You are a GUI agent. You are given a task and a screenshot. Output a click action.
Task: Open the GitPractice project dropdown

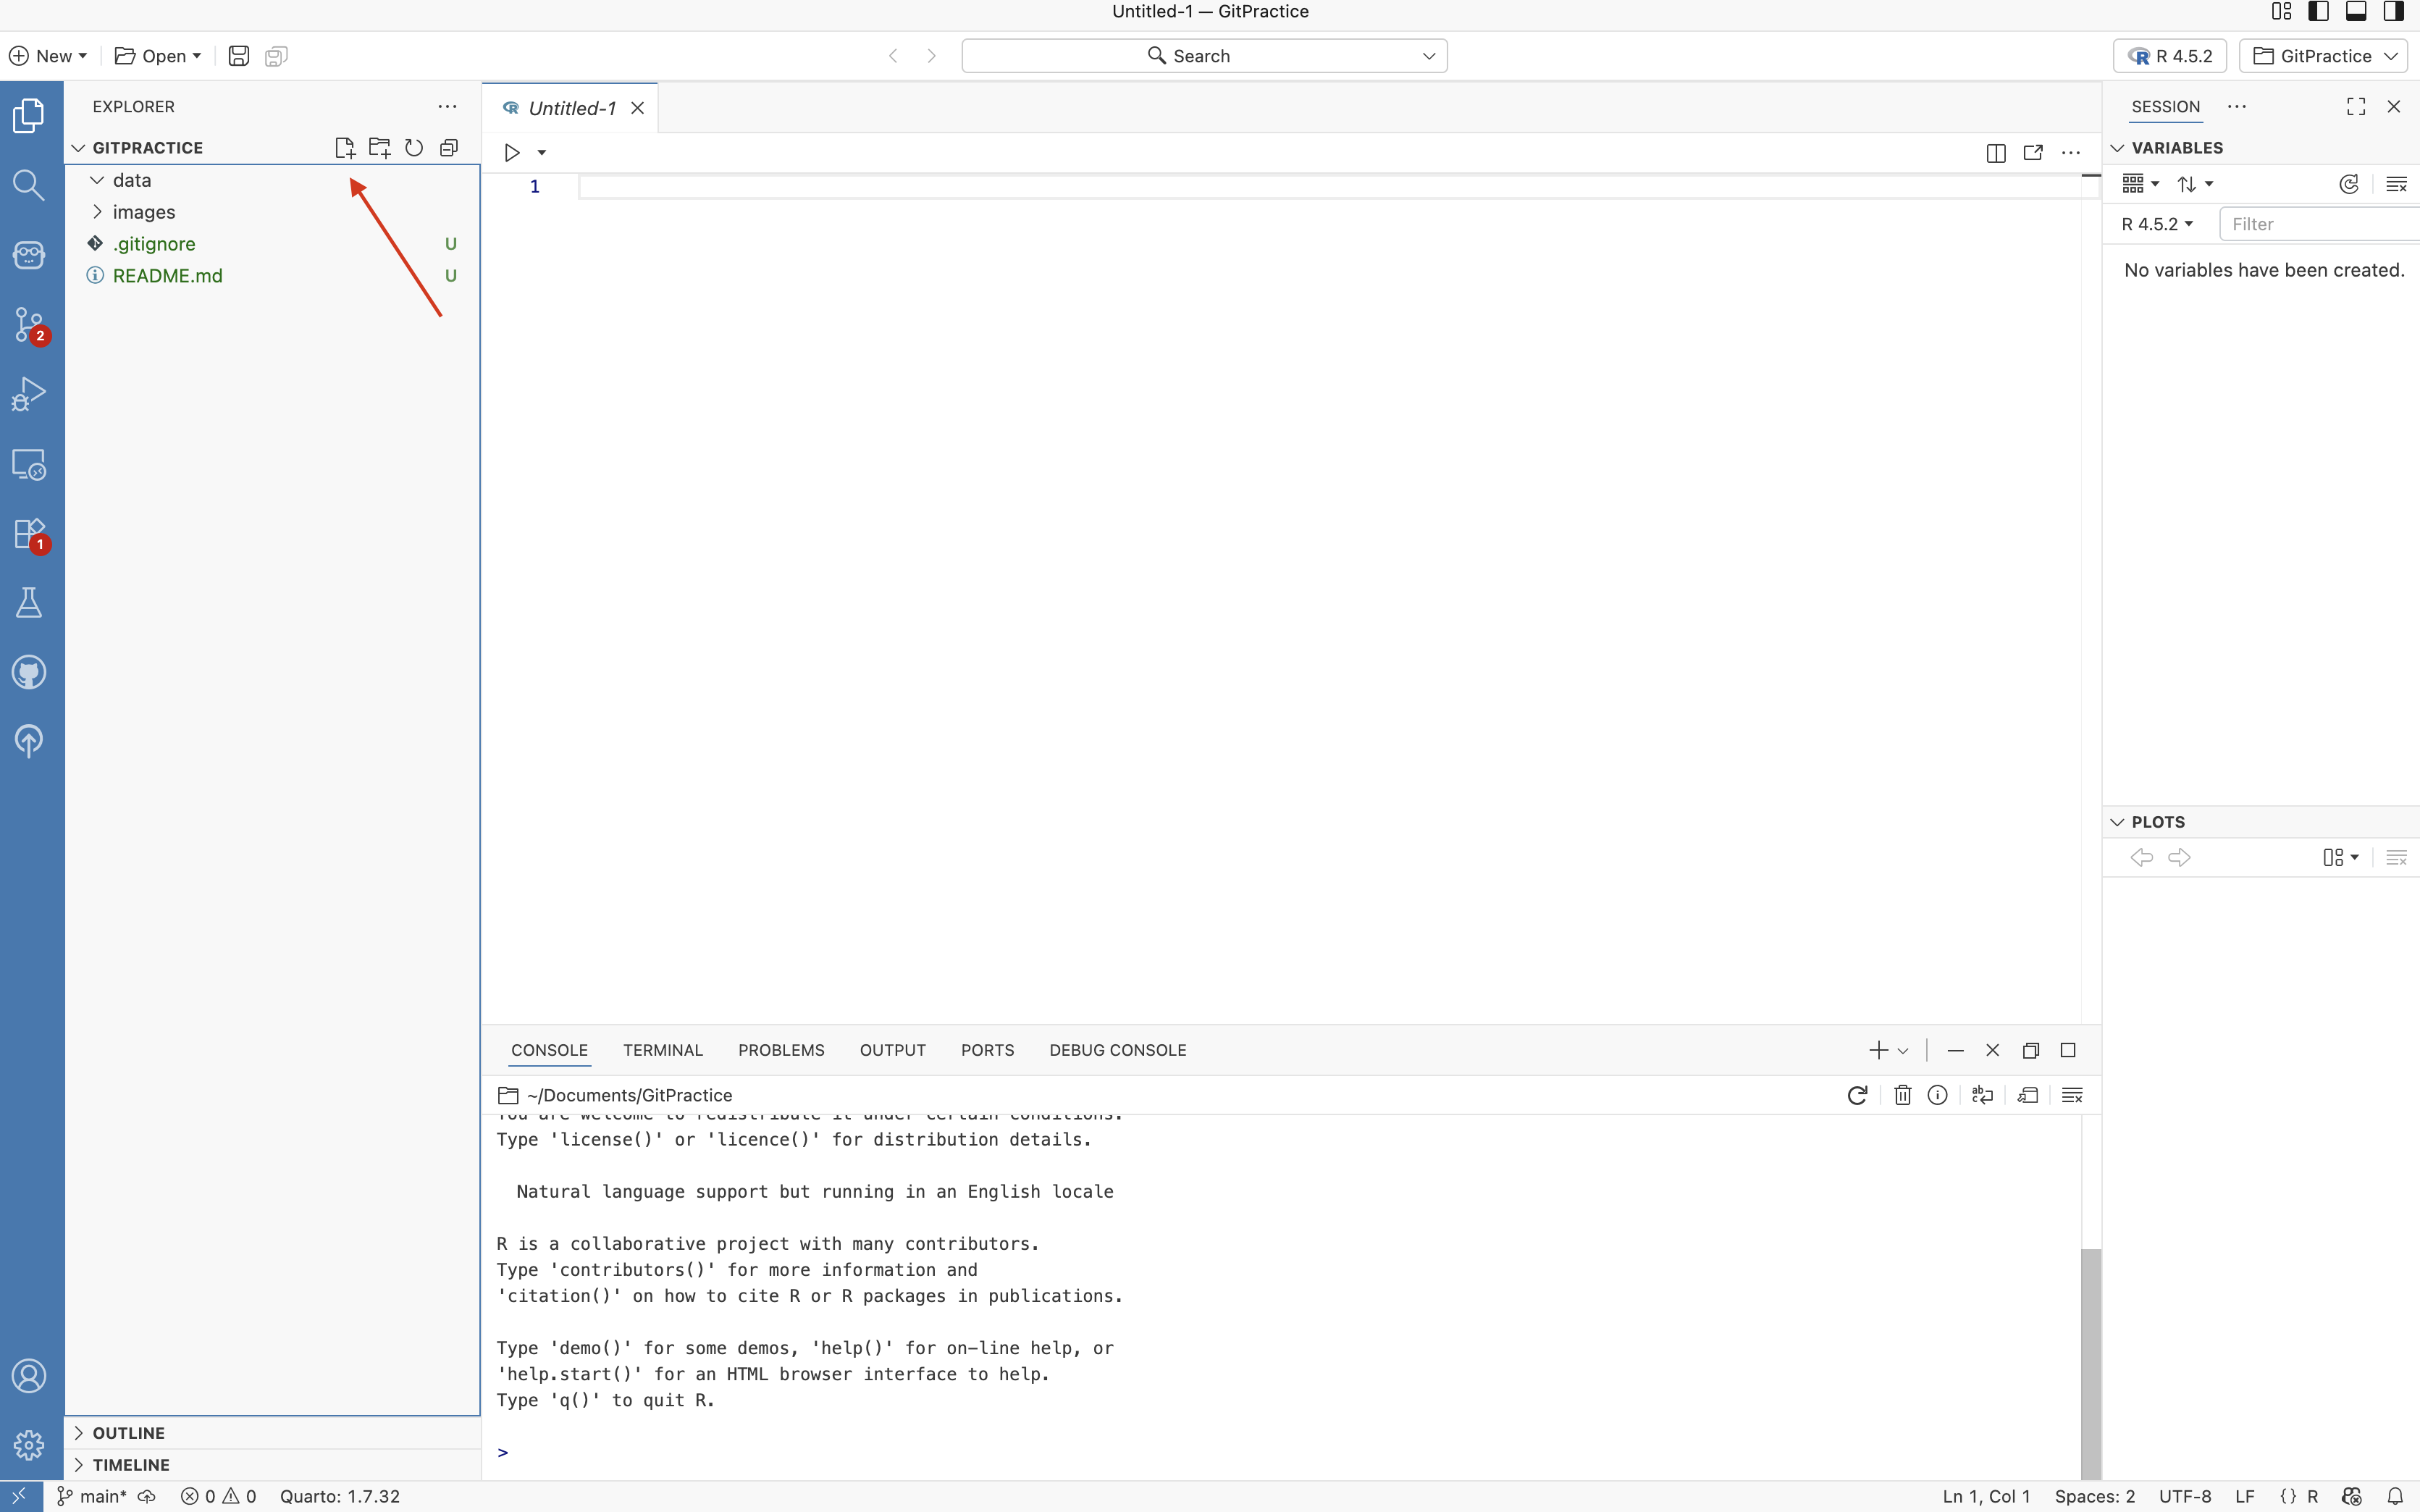(x=2323, y=56)
